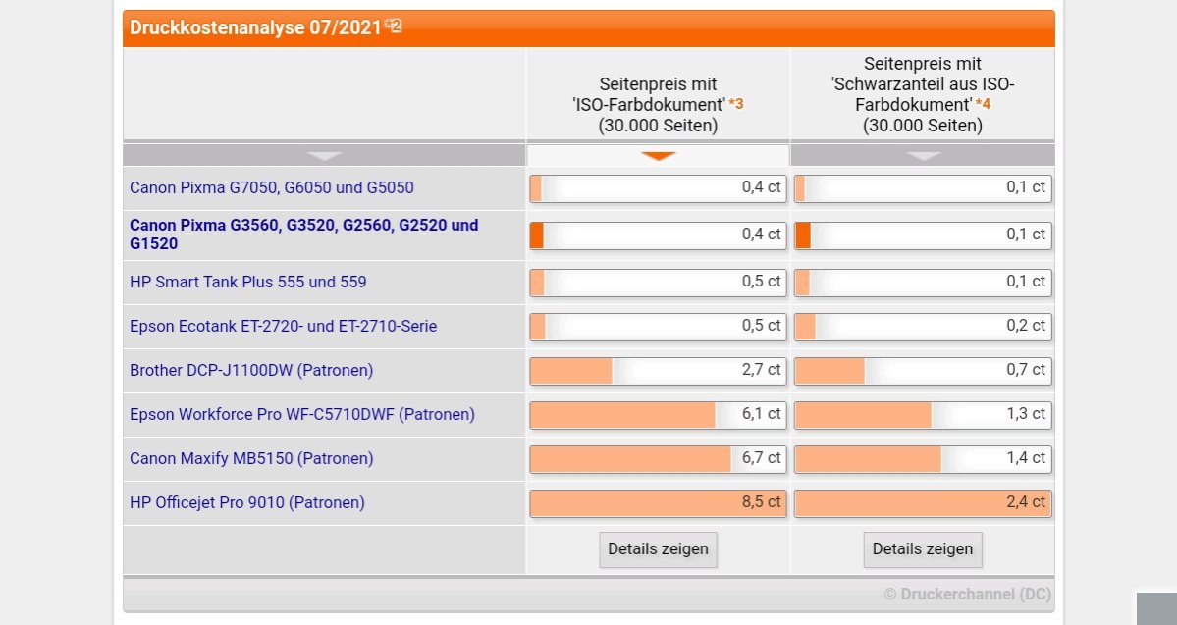Click 0,1 ct value for Canon Pixma G3560
The width and height of the screenshot is (1177, 625).
(x=1026, y=234)
